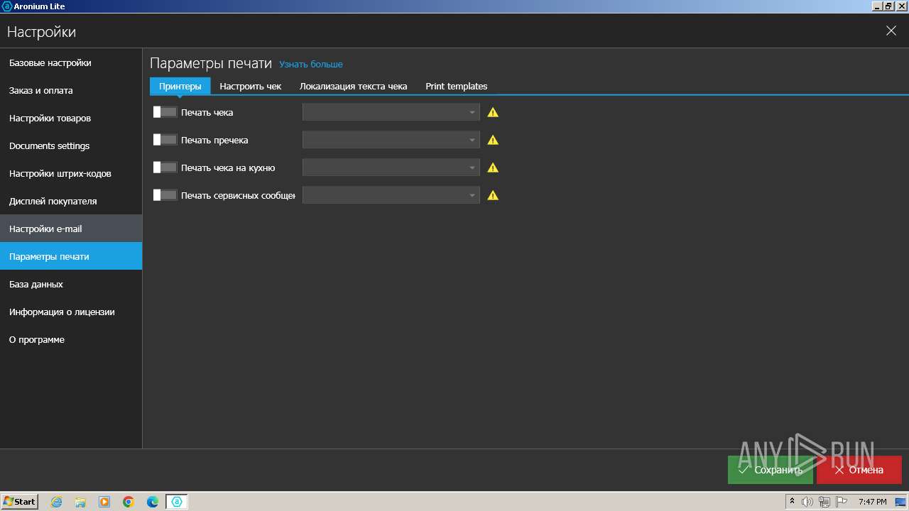Open Настройки e-mail section
The height and width of the screenshot is (511, 909).
tap(71, 229)
